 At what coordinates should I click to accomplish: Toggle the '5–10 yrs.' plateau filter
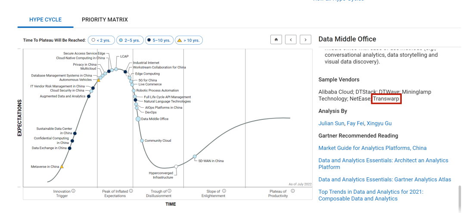(x=159, y=40)
